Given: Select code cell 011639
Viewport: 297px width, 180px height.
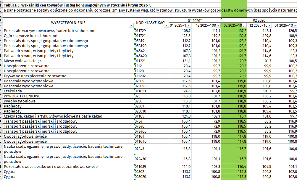Looking at the screenshot, I should (x=151, y=167).
